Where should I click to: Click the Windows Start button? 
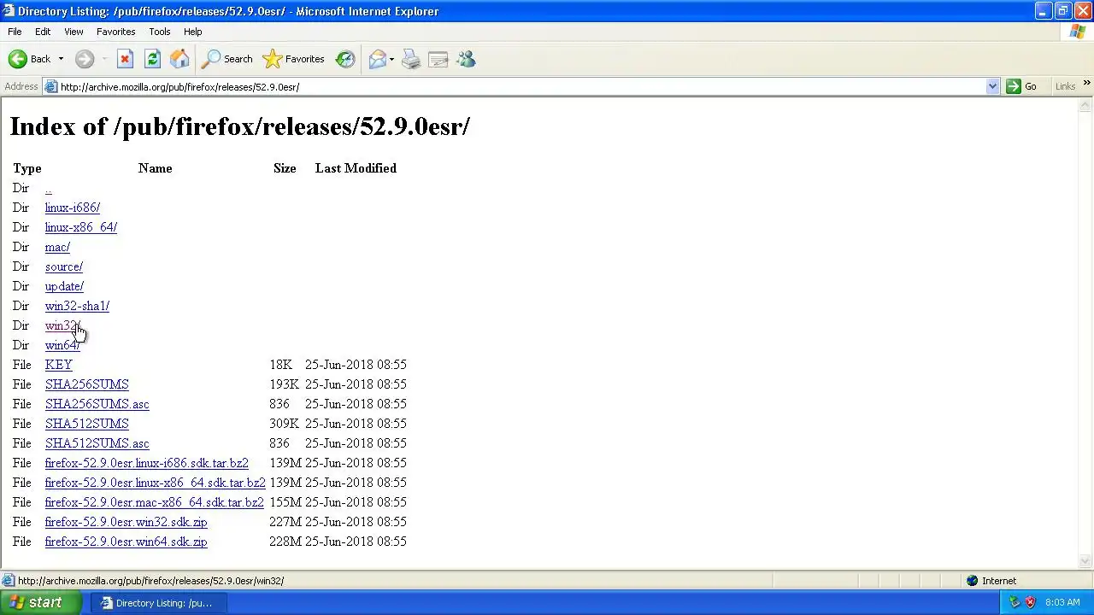pos(41,602)
